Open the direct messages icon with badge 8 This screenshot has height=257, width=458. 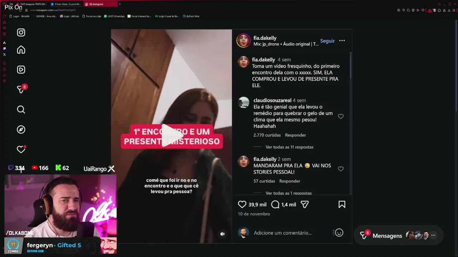(21, 89)
